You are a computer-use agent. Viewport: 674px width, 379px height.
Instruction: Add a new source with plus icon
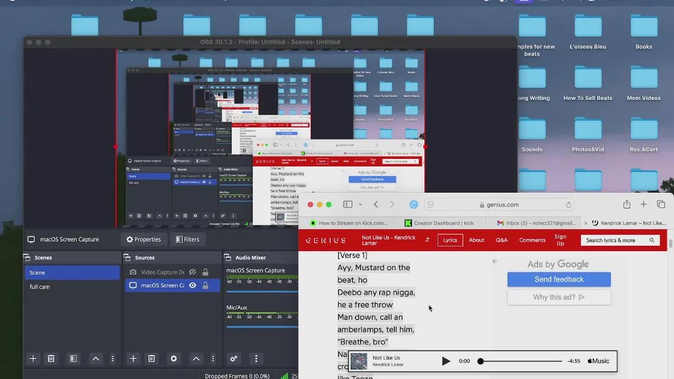click(133, 358)
